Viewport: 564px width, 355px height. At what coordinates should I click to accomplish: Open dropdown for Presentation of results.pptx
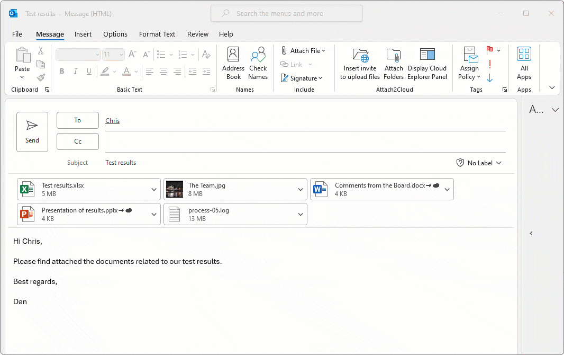[154, 214]
